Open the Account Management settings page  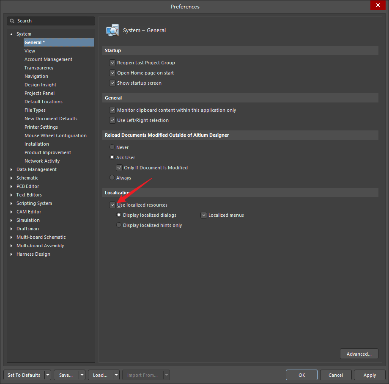point(48,59)
